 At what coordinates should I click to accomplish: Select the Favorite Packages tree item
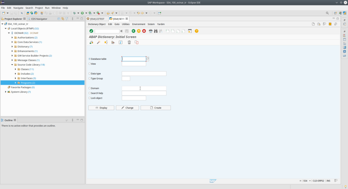point(23,87)
